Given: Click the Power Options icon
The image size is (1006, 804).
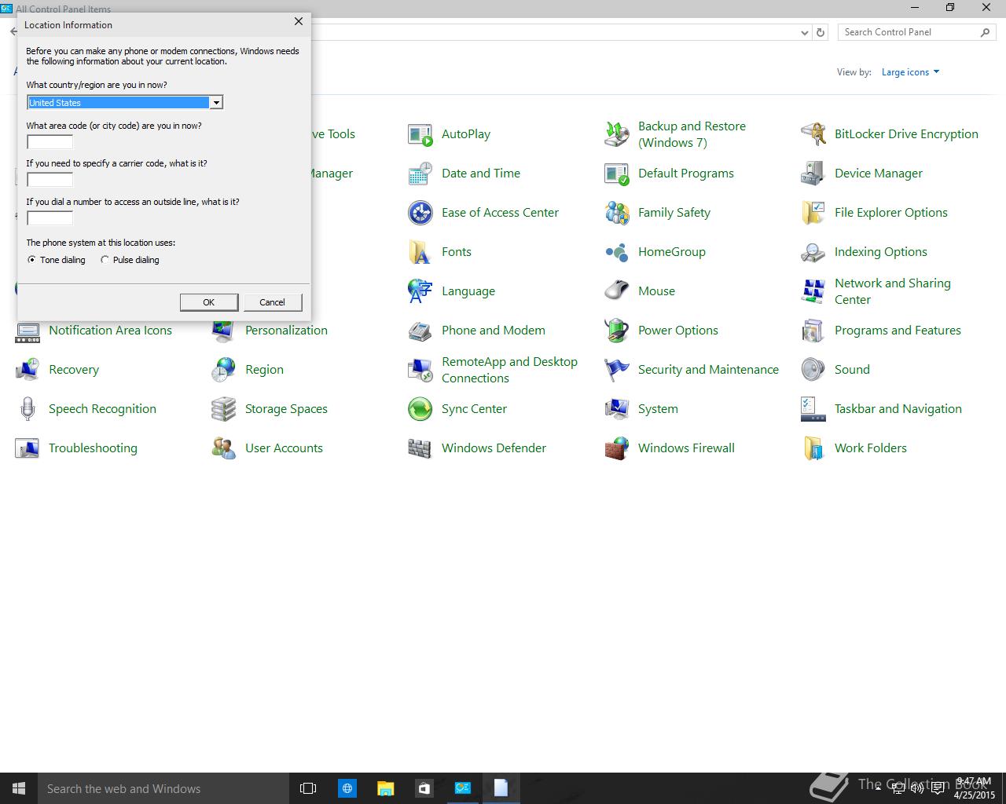Looking at the screenshot, I should (617, 331).
